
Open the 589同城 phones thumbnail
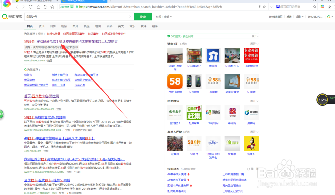click(194, 81)
